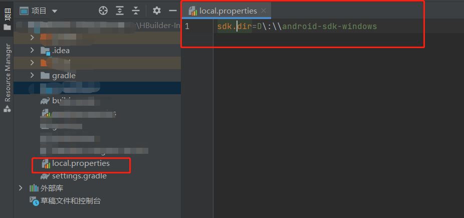Click the settings.gradle elephant icon
The height and width of the screenshot is (218, 464).
[x=45, y=176]
